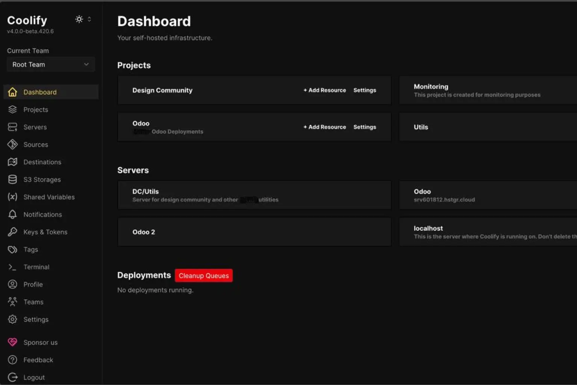Viewport: 577px width, 385px height.
Task: Click the Destinations map icon
Action: pos(12,162)
